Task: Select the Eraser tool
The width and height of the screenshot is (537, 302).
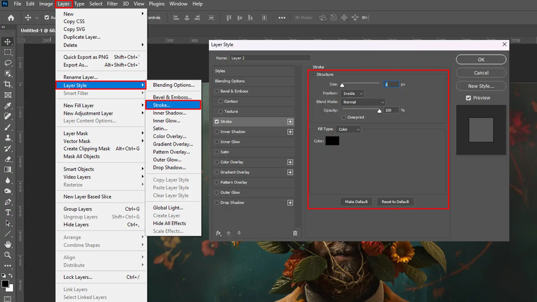Action: point(8,159)
